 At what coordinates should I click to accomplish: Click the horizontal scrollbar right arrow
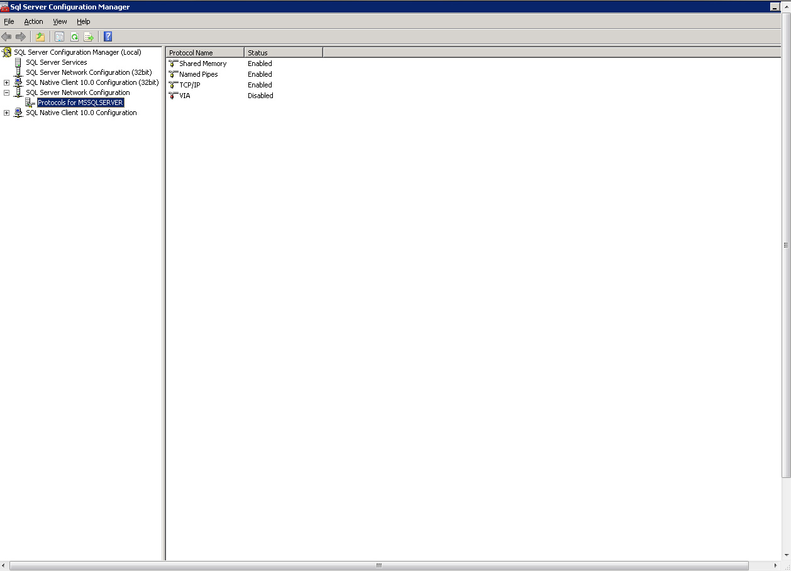(776, 565)
